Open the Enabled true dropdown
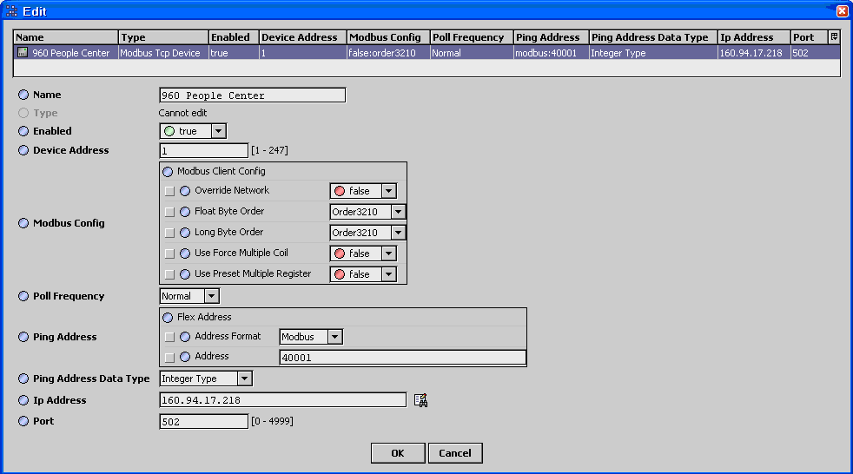853x474 pixels. click(x=218, y=132)
